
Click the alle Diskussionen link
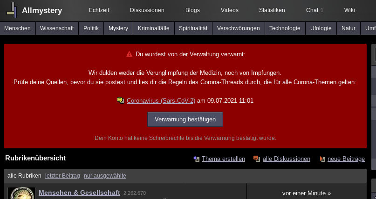coord(287,159)
